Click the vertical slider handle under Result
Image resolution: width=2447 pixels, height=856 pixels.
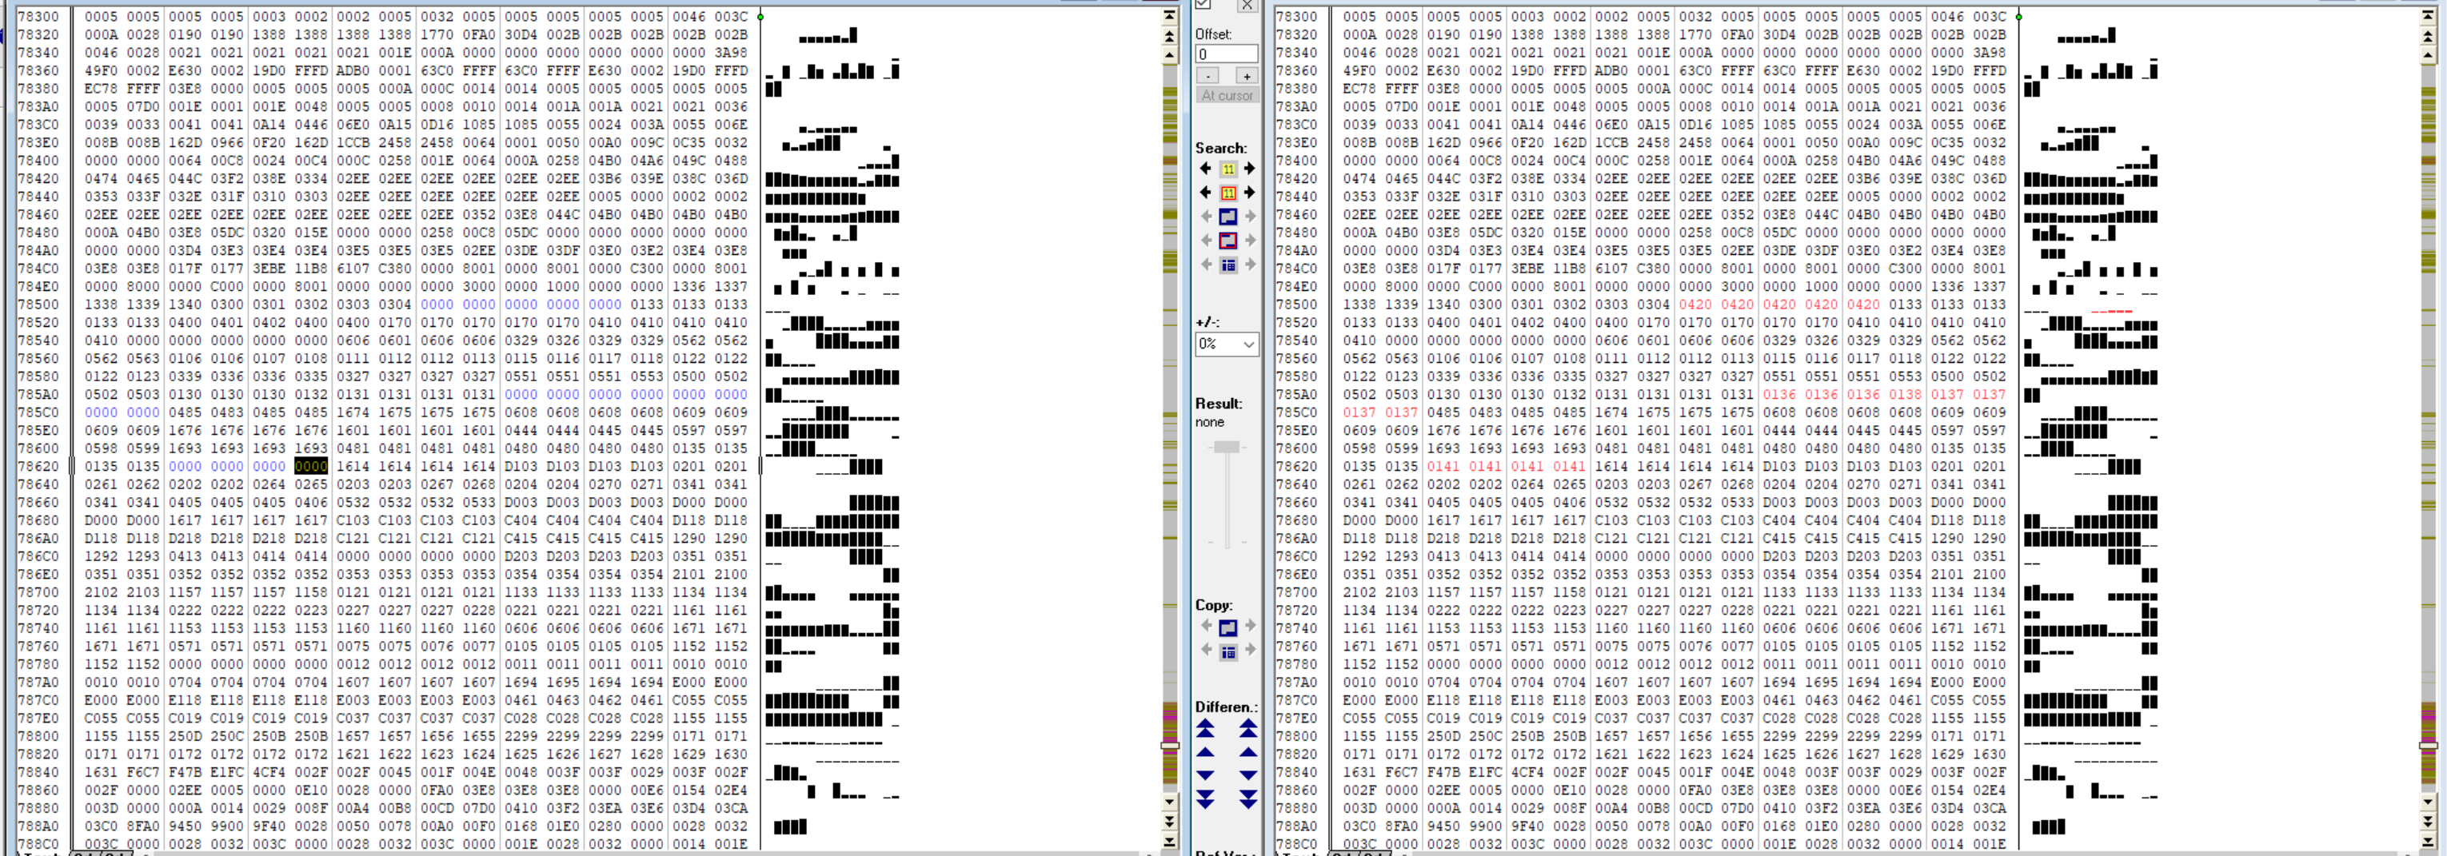pos(1227,447)
